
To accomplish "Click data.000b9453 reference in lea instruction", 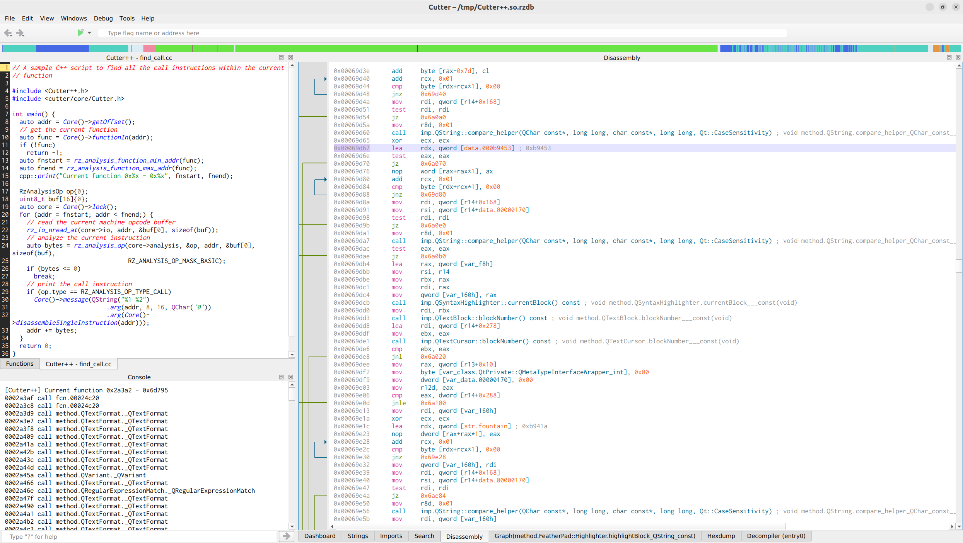I will (487, 148).
